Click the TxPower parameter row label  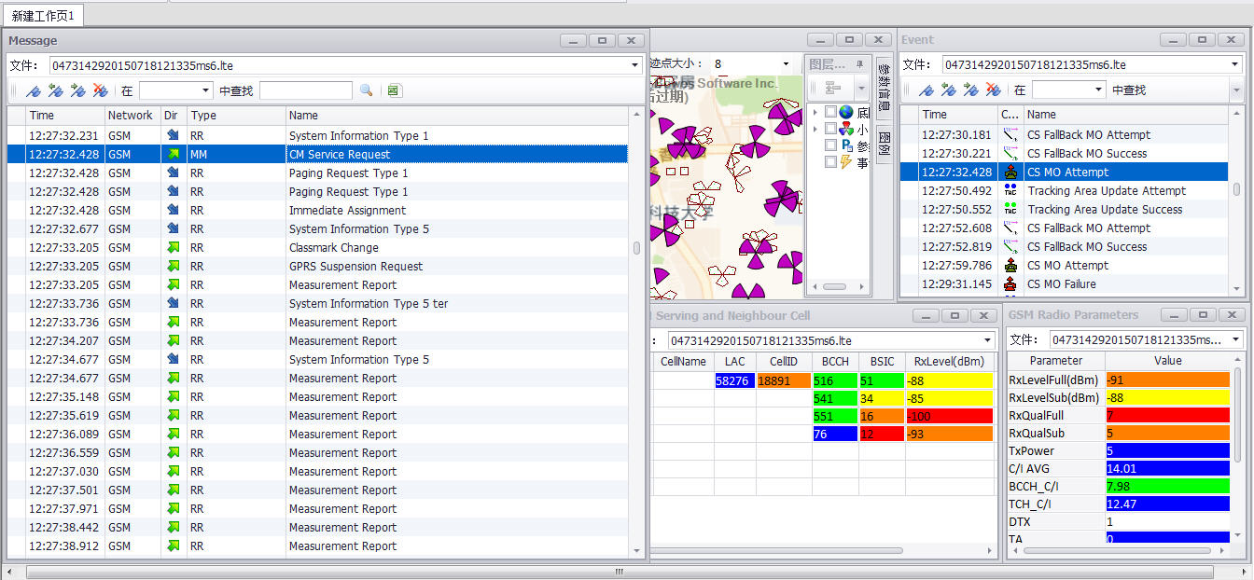[1056, 450]
